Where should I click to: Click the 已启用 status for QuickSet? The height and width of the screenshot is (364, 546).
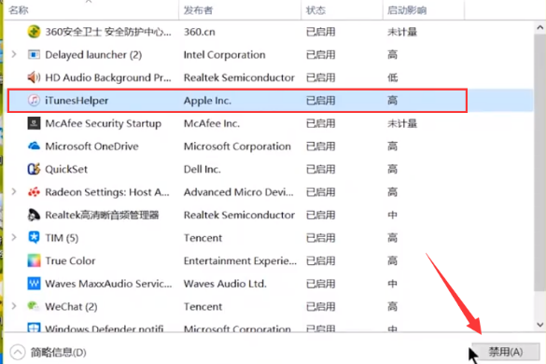320,169
